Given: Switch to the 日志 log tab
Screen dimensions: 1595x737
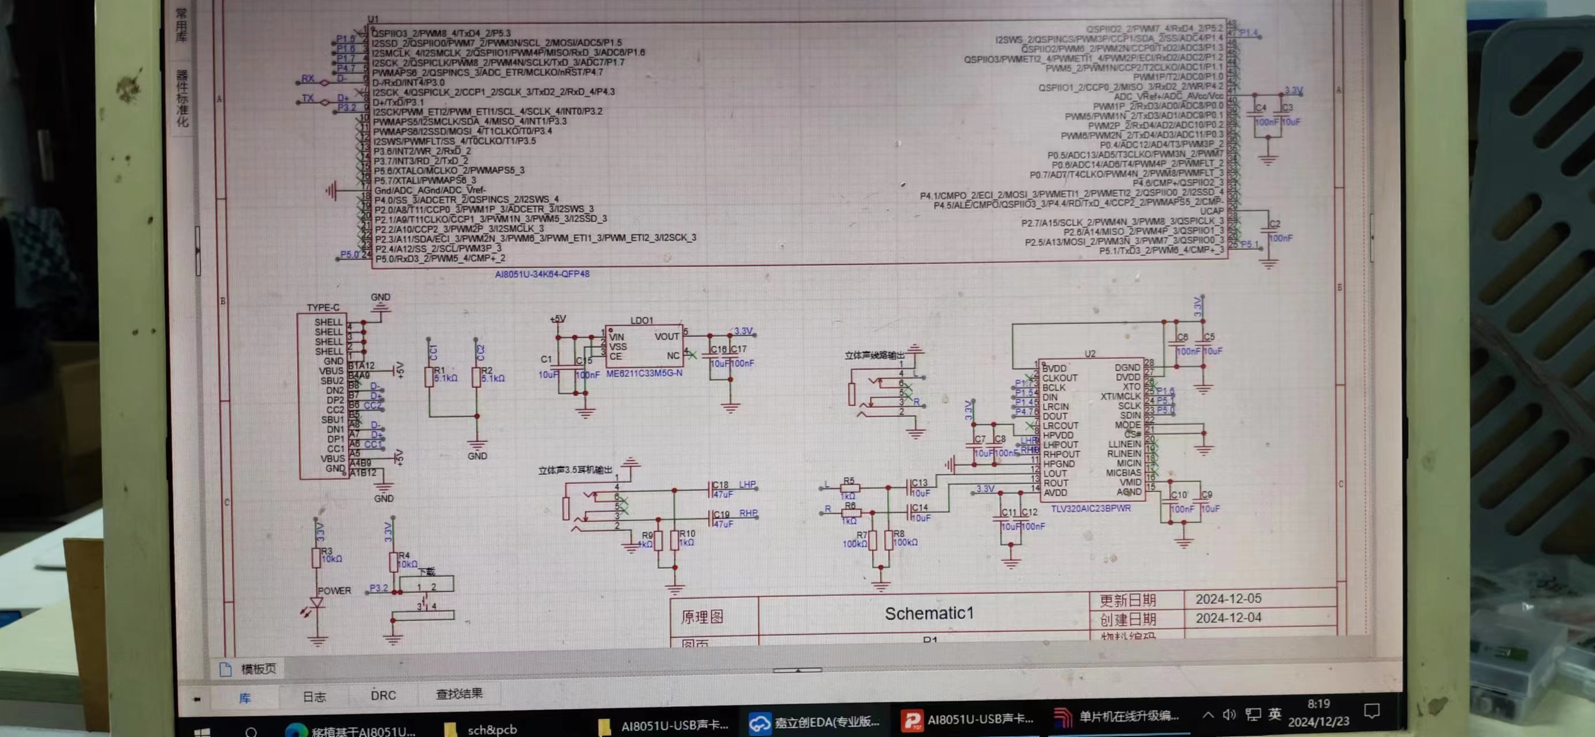Looking at the screenshot, I should click(314, 697).
